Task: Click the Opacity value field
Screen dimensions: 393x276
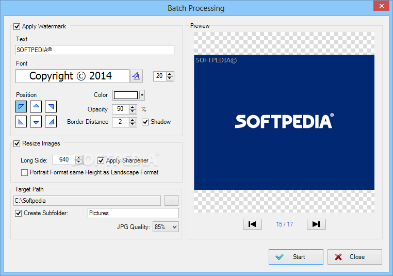Action: 121,109
